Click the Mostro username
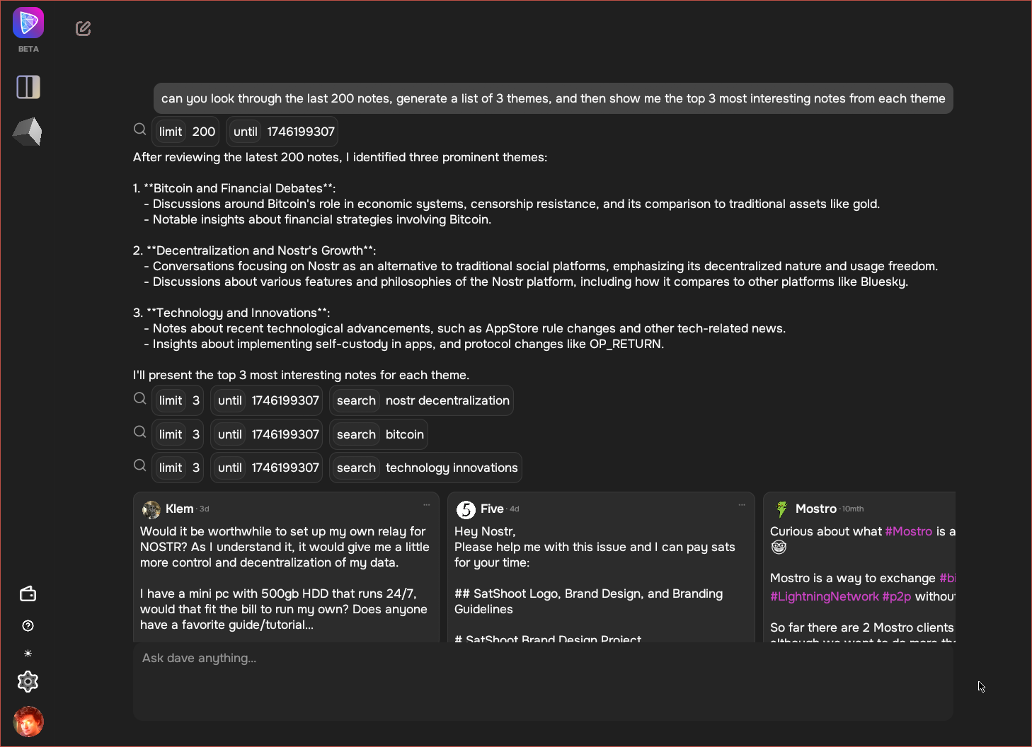The height and width of the screenshot is (747, 1032). [816, 509]
